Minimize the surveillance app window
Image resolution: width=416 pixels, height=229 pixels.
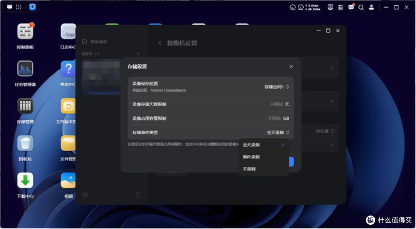click(x=319, y=31)
